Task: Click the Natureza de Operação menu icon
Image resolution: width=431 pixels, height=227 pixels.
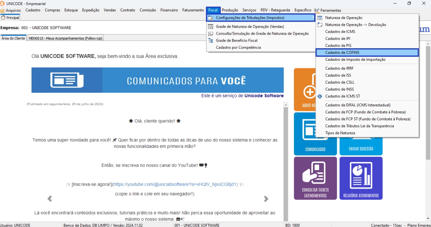Action: point(320,18)
